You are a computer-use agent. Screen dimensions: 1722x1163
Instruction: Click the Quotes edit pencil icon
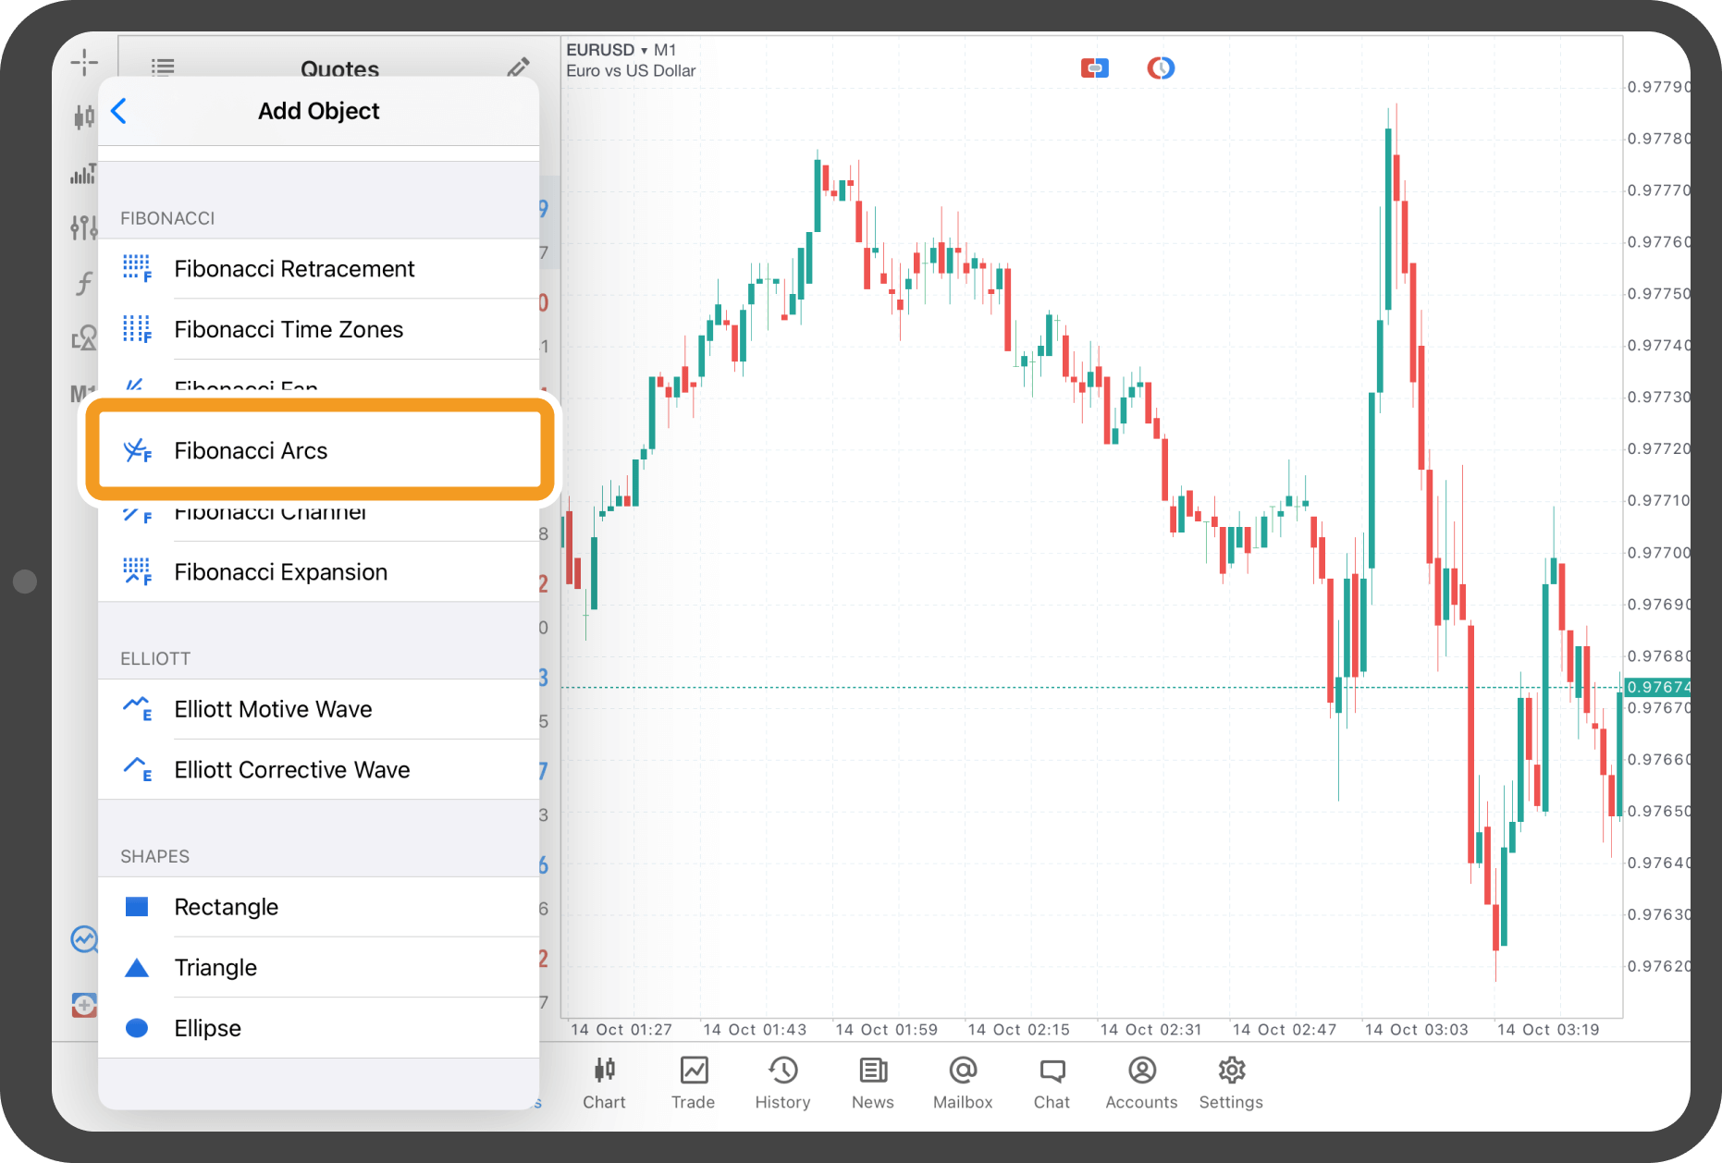518,67
